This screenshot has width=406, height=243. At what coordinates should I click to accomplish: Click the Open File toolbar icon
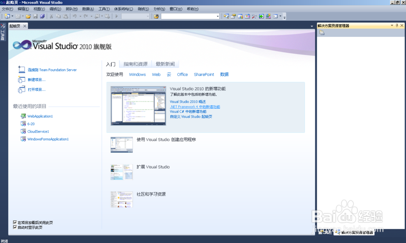28,16
